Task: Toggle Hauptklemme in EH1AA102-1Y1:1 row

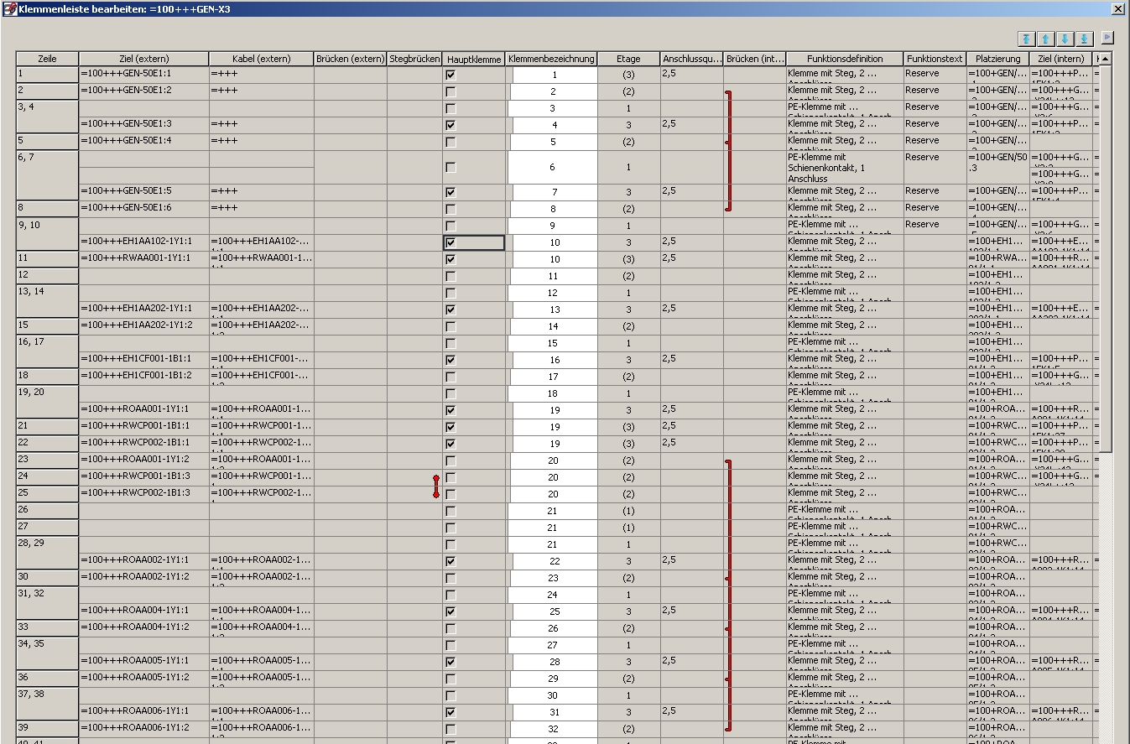Action: pyautogui.click(x=450, y=243)
